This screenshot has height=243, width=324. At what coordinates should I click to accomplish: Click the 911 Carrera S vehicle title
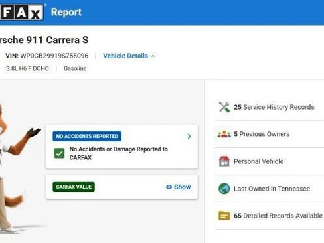44,40
